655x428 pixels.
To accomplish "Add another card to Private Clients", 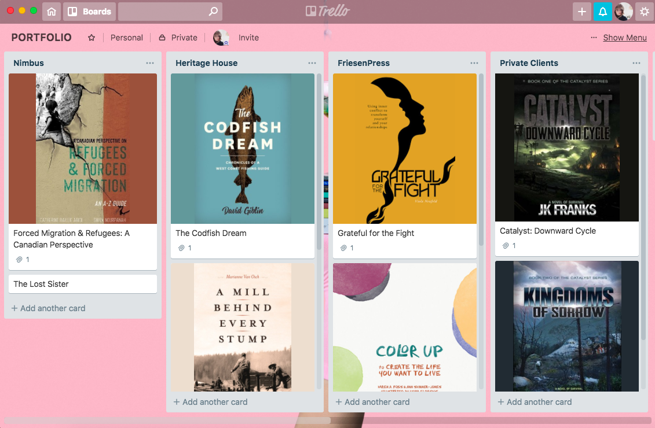I will click(x=535, y=402).
